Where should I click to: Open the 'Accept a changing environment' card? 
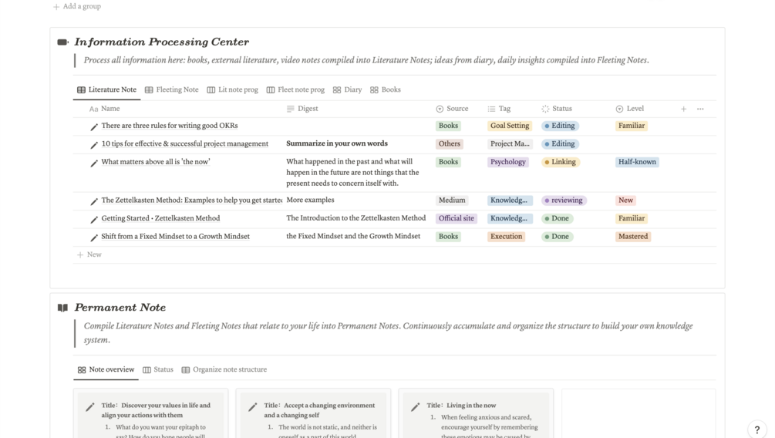click(x=319, y=409)
